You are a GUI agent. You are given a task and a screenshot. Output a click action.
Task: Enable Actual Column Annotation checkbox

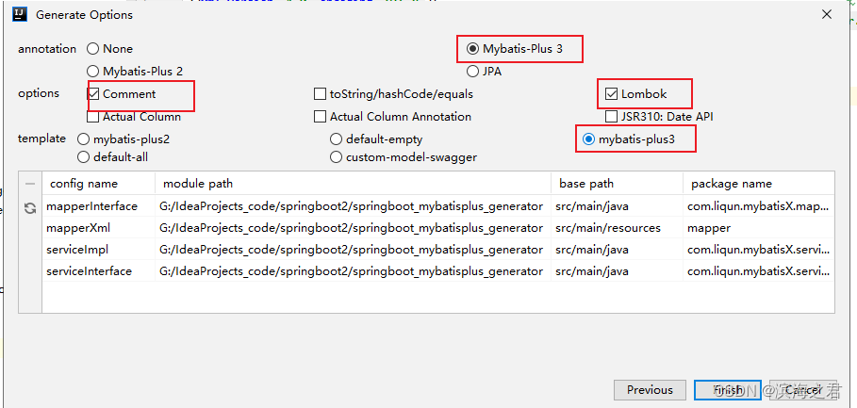tap(321, 117)
